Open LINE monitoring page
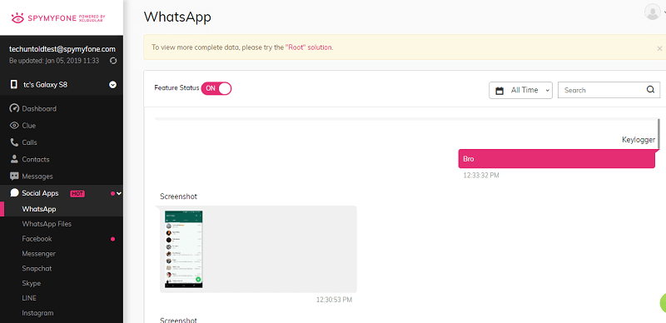666x323 pixels. [x=29, y=298]
